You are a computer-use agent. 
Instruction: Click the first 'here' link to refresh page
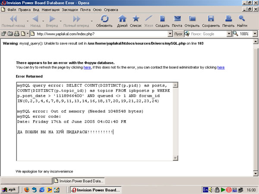(87, 67)
